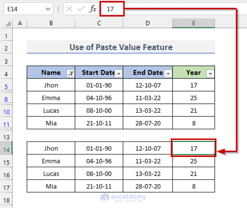Viewport: 247px width, 208px height.
Task: Open the Name column filter button
Action: (71, 74)
